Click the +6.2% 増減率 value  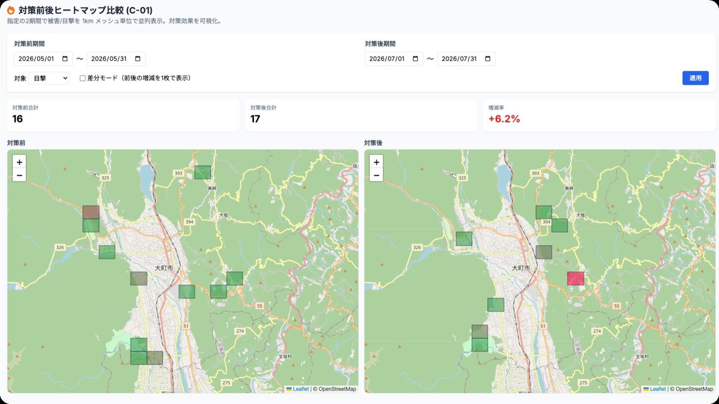(x=504, y=119)
